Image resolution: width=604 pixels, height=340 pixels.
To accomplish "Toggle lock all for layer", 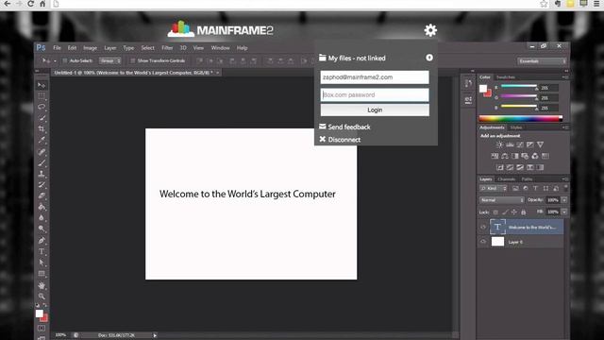I will pyautogui.click(x=523, y=212).
